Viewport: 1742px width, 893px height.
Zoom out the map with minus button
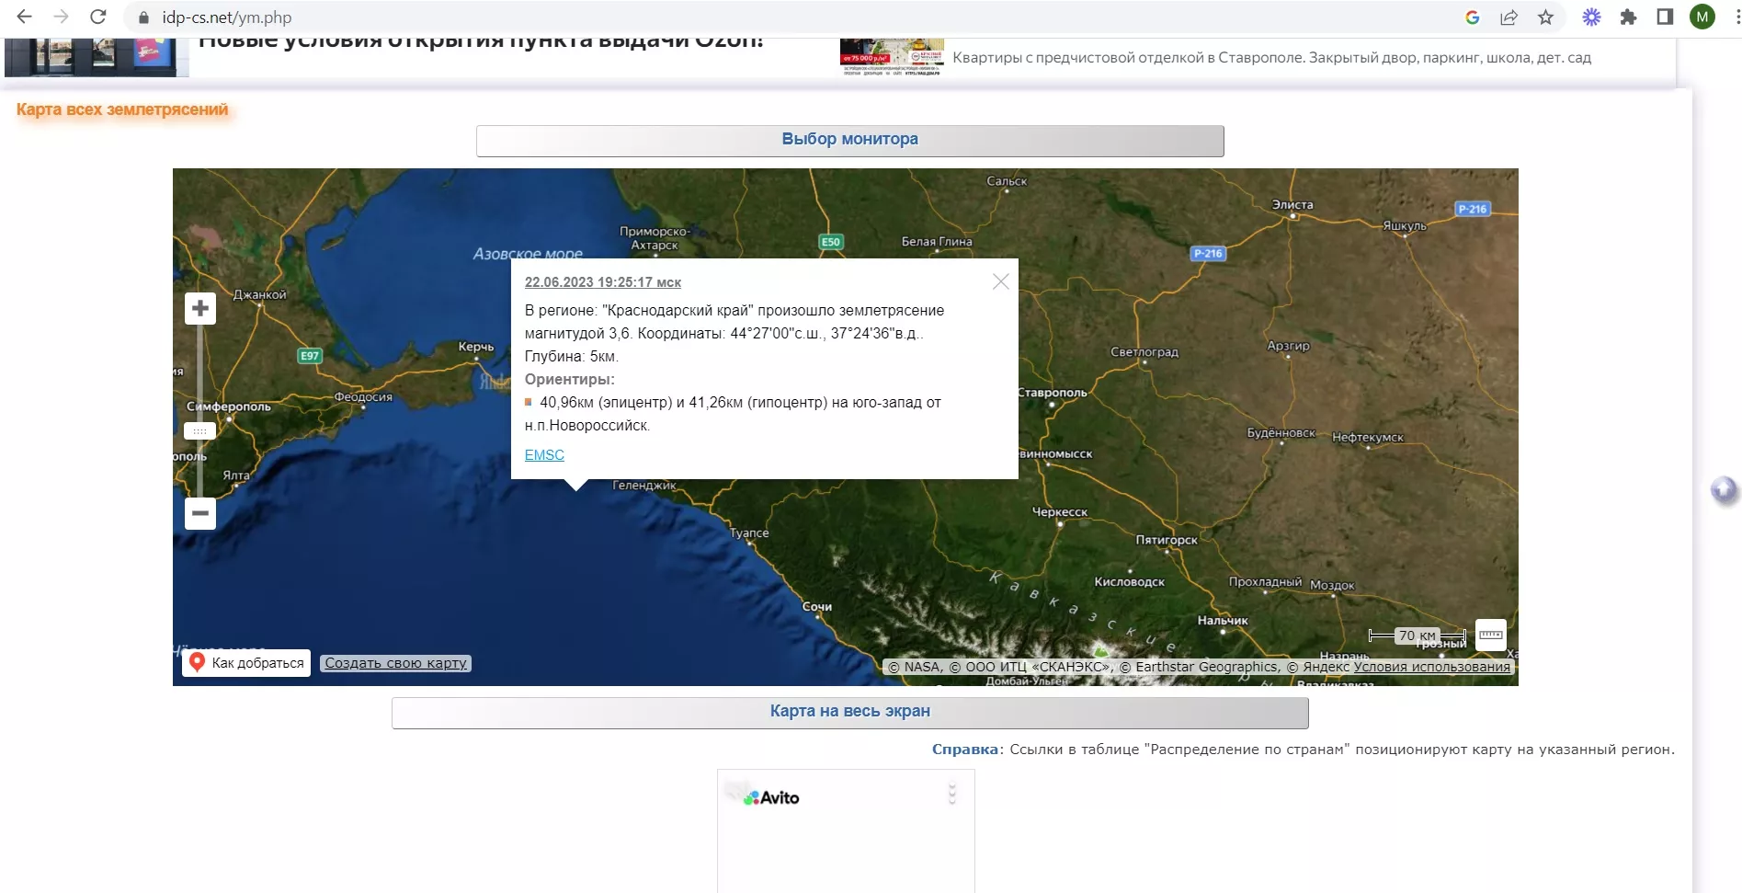click(x=200, y=513)
